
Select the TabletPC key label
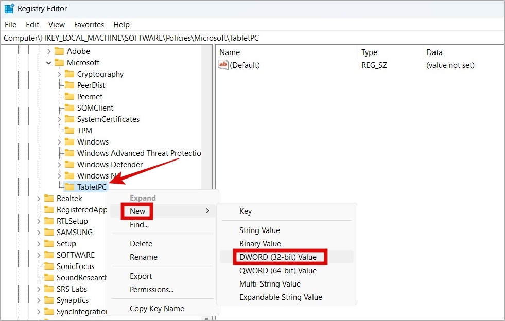(92, 187)
